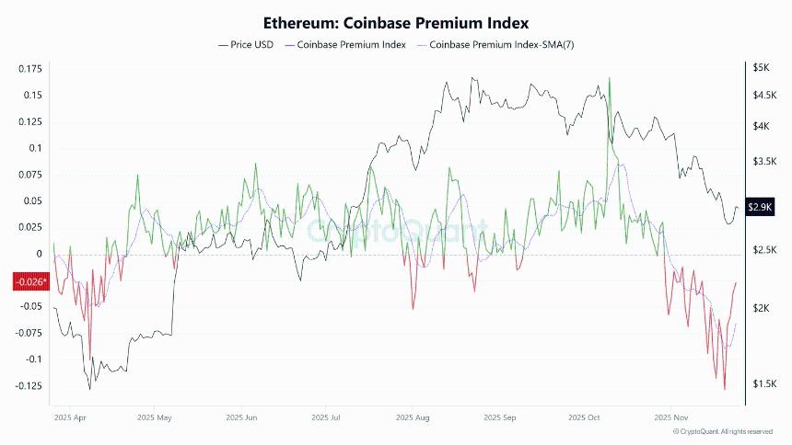792x445 pixels.
Task: Select the 2025 Oct x-axis label
Action: coord(586,416)
